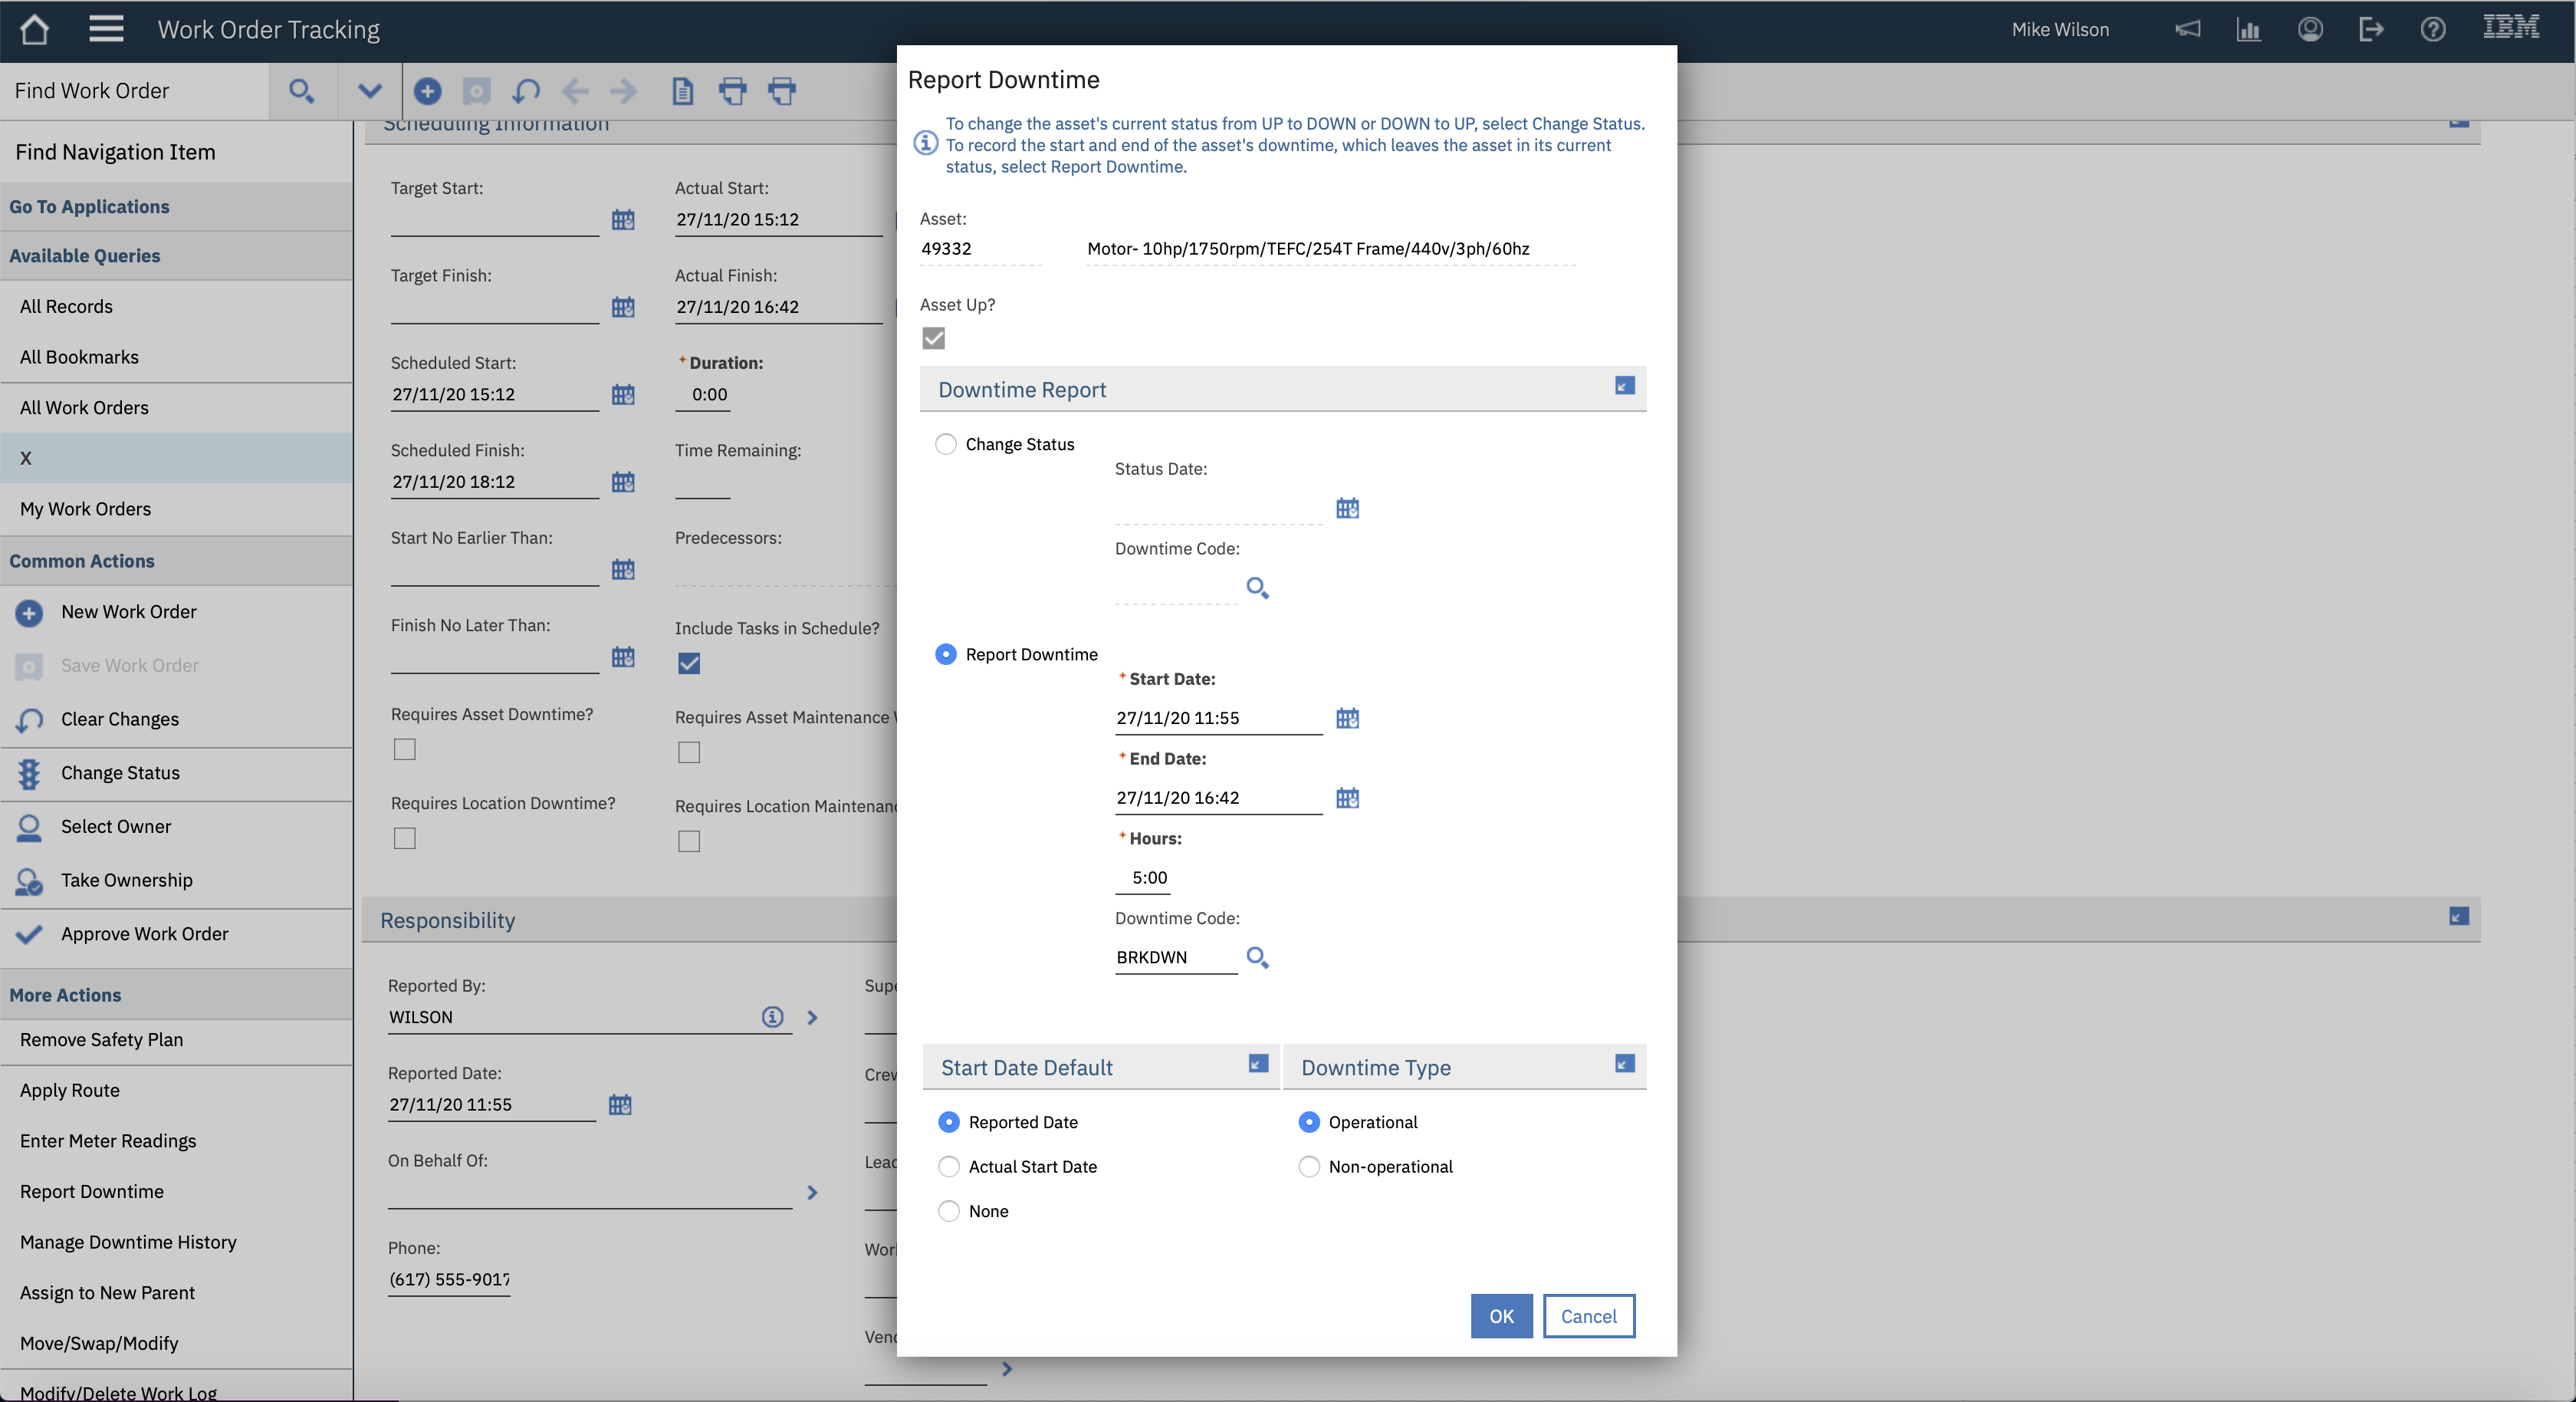The image size is (2576, 1402).
Task: Select the Change Status radio button
Action: tap(945, 444)
